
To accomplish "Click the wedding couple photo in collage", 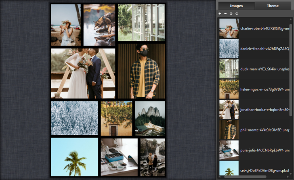I will coord(83,73).
